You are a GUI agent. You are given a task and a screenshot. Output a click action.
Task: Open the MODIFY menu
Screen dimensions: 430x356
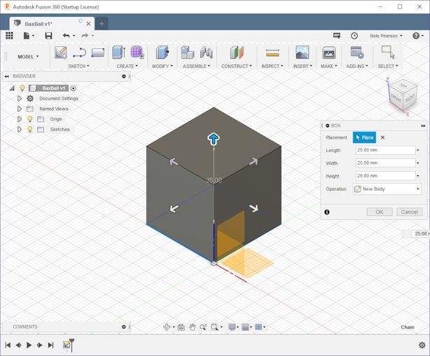tap(162, 66)
